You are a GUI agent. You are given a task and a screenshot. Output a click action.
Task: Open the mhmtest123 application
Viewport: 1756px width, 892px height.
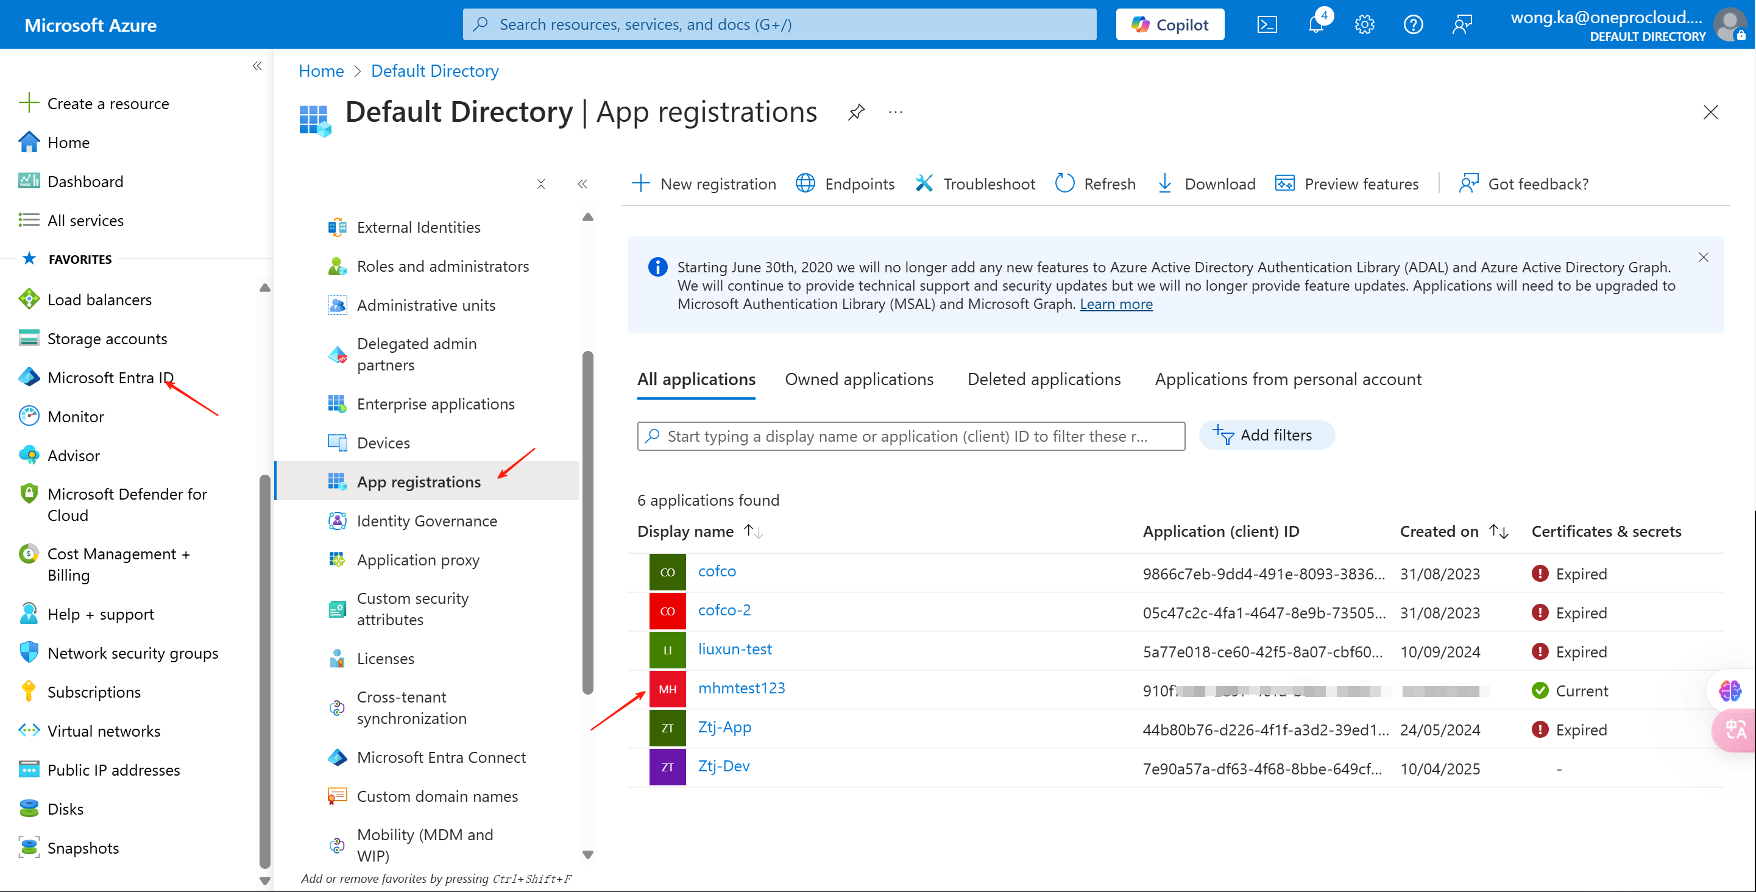tap(742, 687)
